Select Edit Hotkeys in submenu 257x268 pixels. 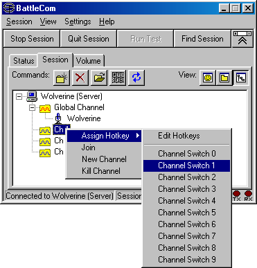point(186,136)
